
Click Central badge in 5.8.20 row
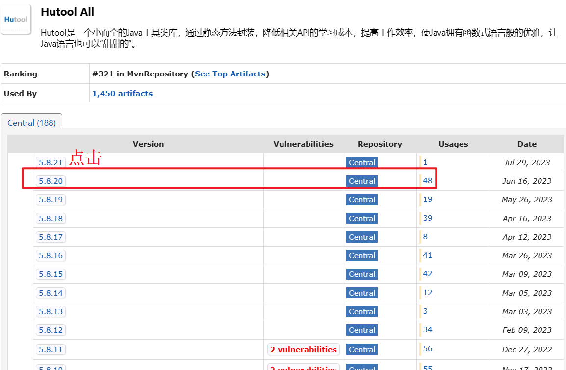[362, 181]
